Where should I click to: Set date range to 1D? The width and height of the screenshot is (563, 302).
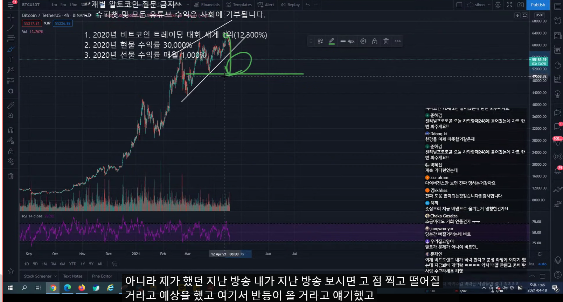click(x=27, y=264)
